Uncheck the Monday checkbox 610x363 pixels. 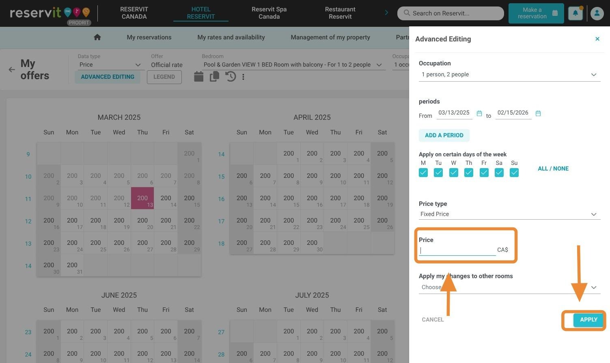click(423, 173)
